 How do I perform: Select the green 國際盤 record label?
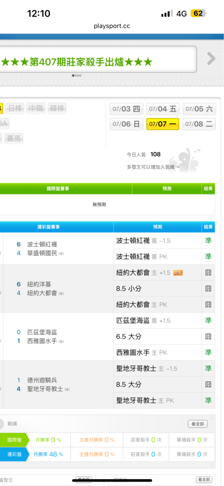(14, 439)
